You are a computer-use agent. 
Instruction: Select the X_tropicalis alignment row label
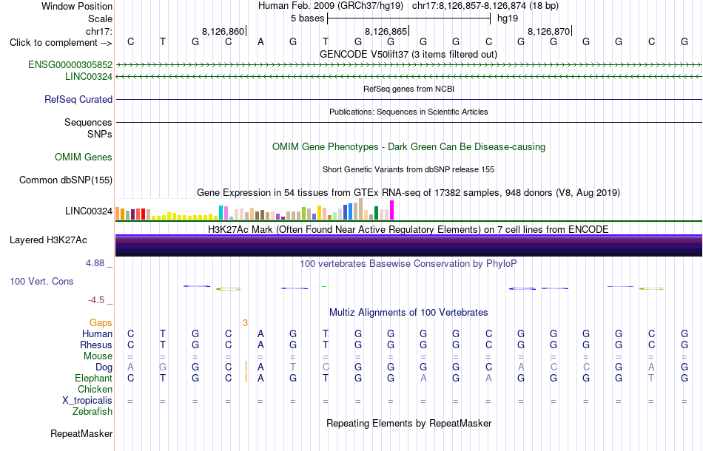(87, 401)
